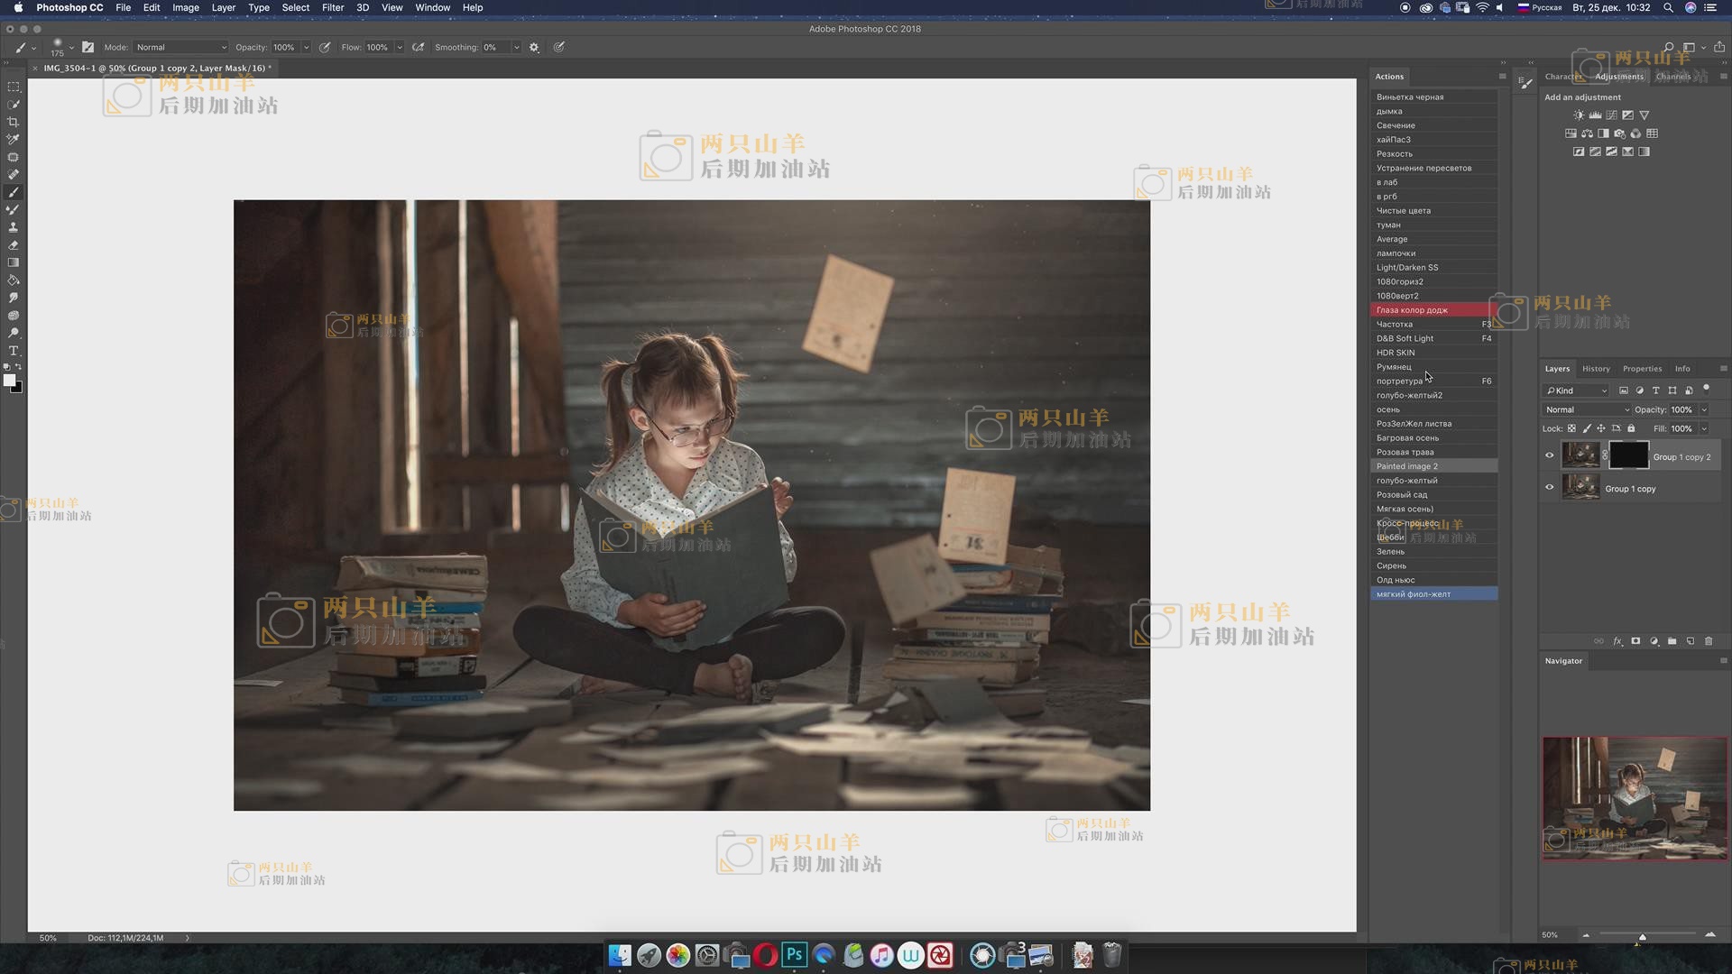Click the Add layer mask icon
Viewport: 1732px width, 974px height.
1635,641
